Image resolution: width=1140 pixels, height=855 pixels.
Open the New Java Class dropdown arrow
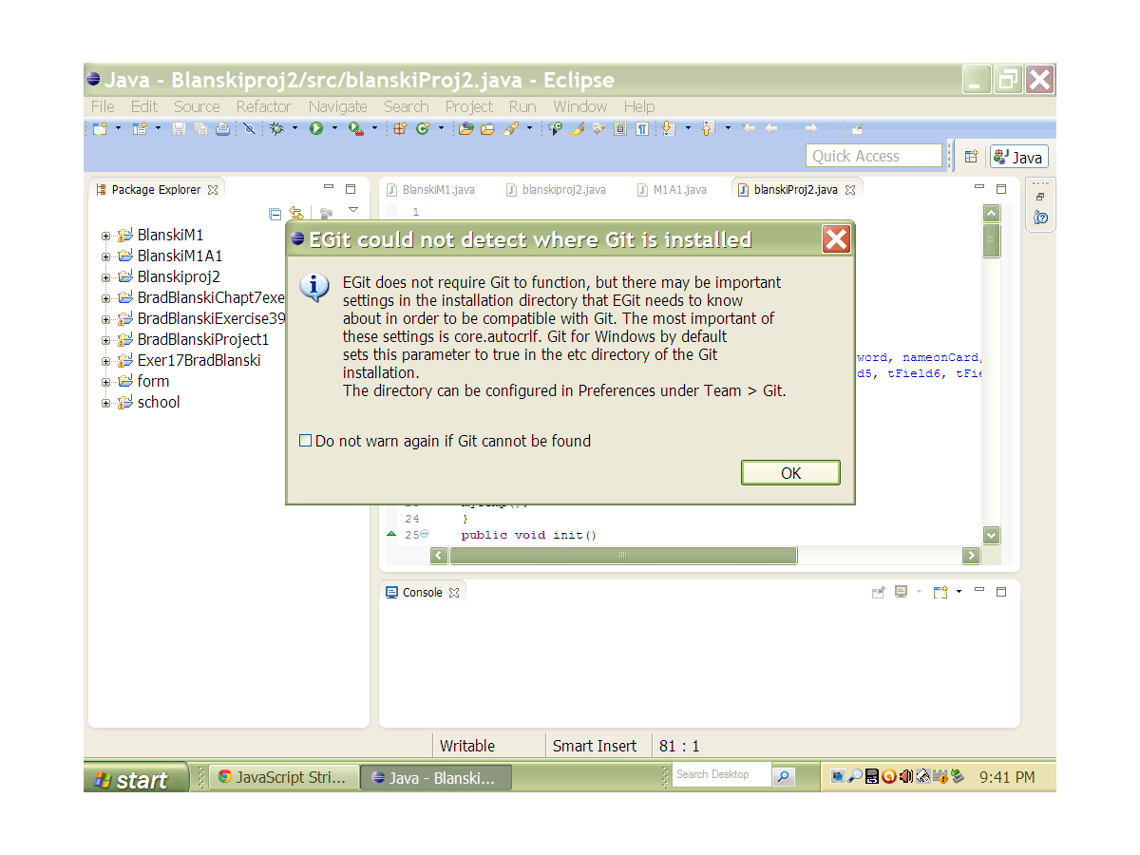(441, 128)
